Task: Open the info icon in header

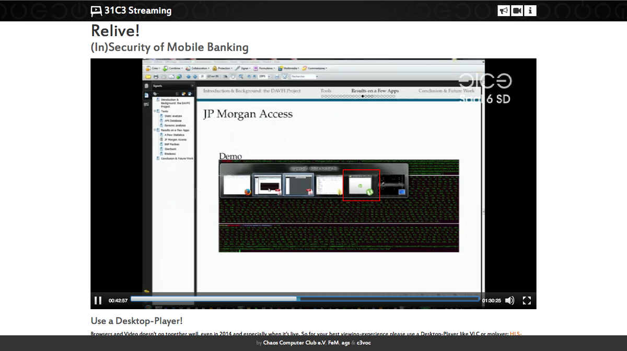Action: click(530, 10)
